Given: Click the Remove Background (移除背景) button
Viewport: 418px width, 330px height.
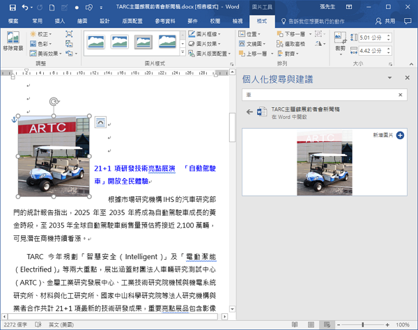Looking at the screenshot, I should tap(13, 41).
